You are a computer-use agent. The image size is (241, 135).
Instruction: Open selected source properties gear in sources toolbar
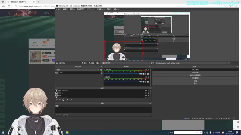tap(63, 100)
